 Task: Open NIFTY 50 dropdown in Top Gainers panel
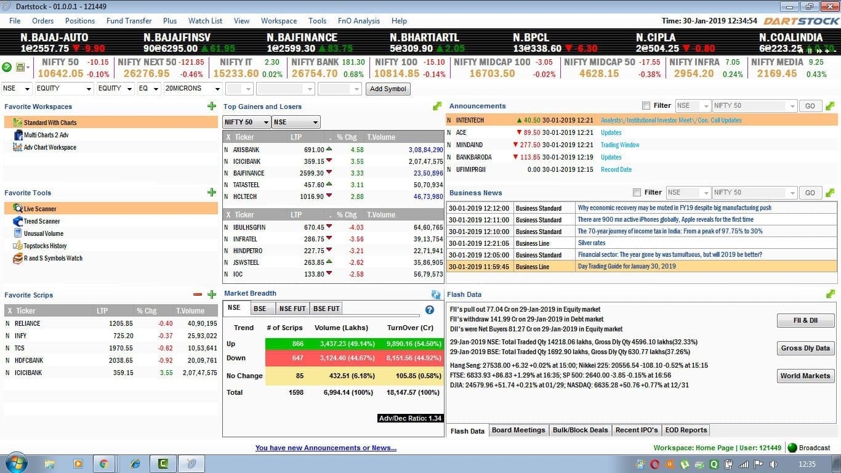tap(246, 122)
